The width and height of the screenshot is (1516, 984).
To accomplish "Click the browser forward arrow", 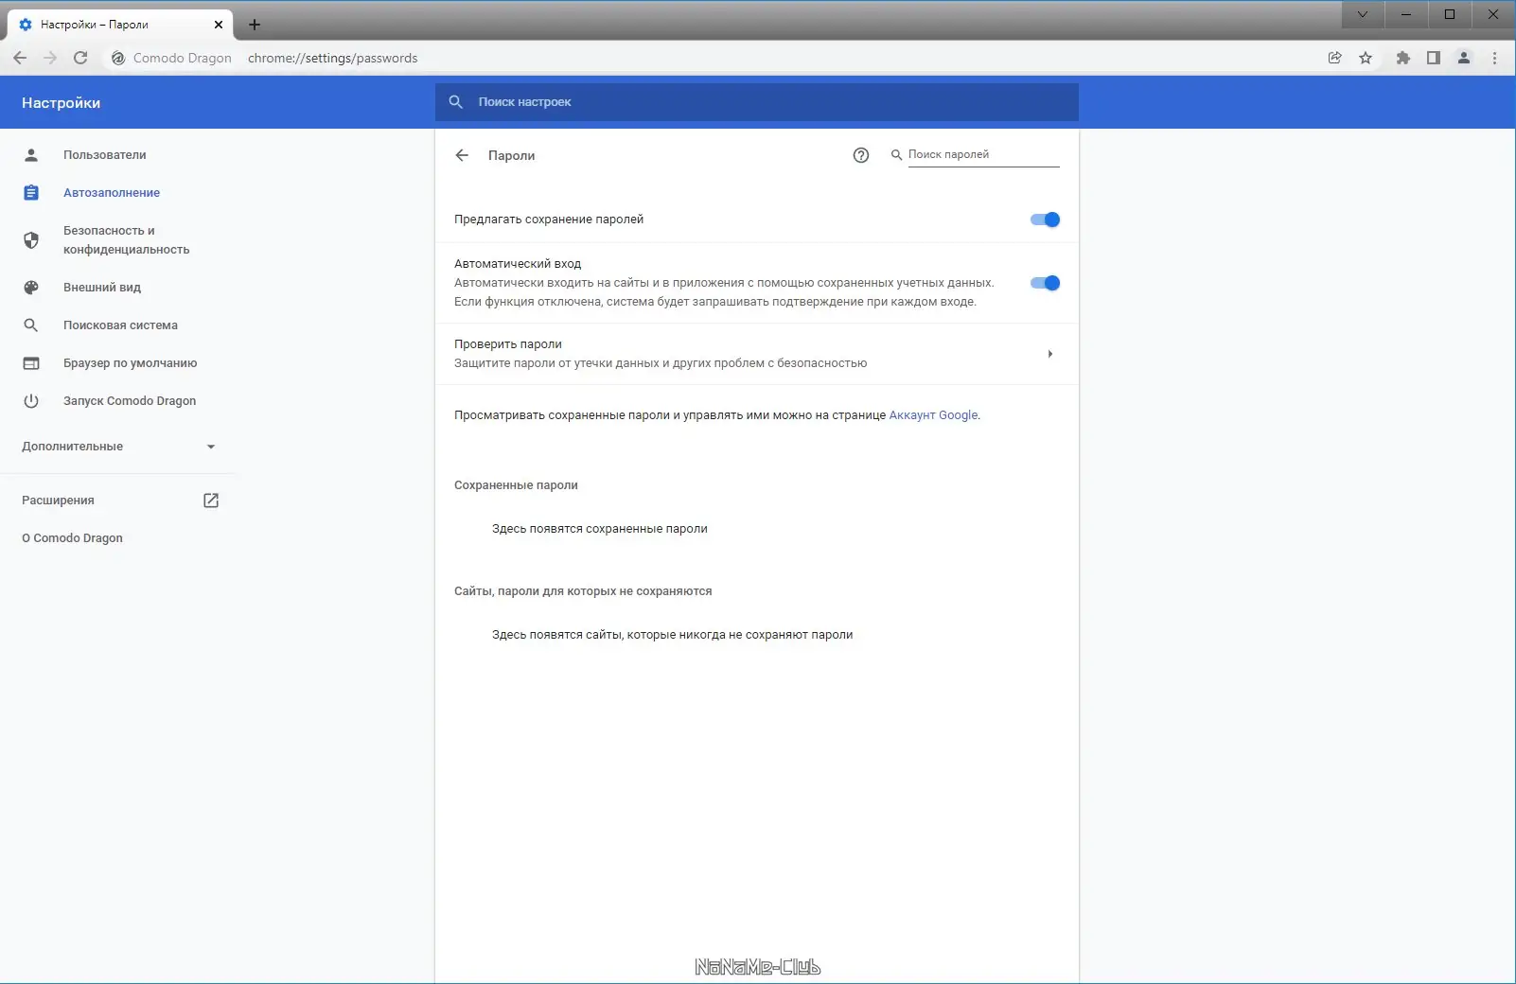I will pos(50,58).
